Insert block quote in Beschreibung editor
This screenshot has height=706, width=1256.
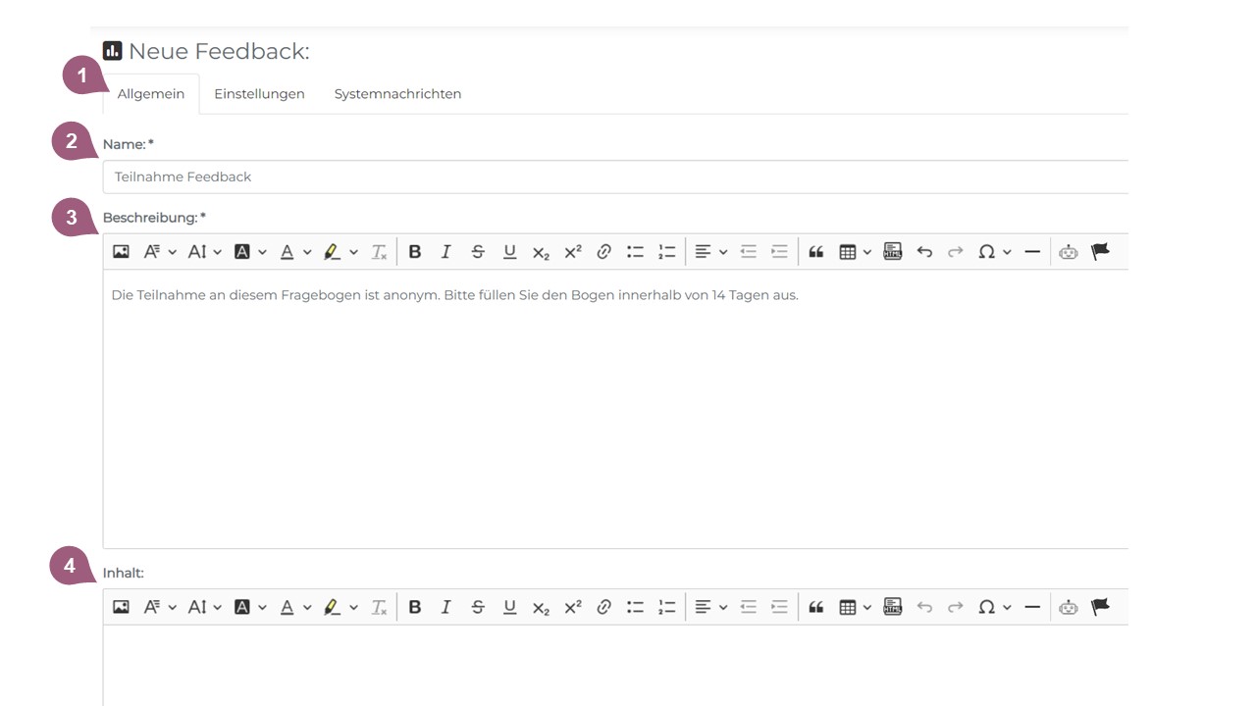(x=815, y=252)
